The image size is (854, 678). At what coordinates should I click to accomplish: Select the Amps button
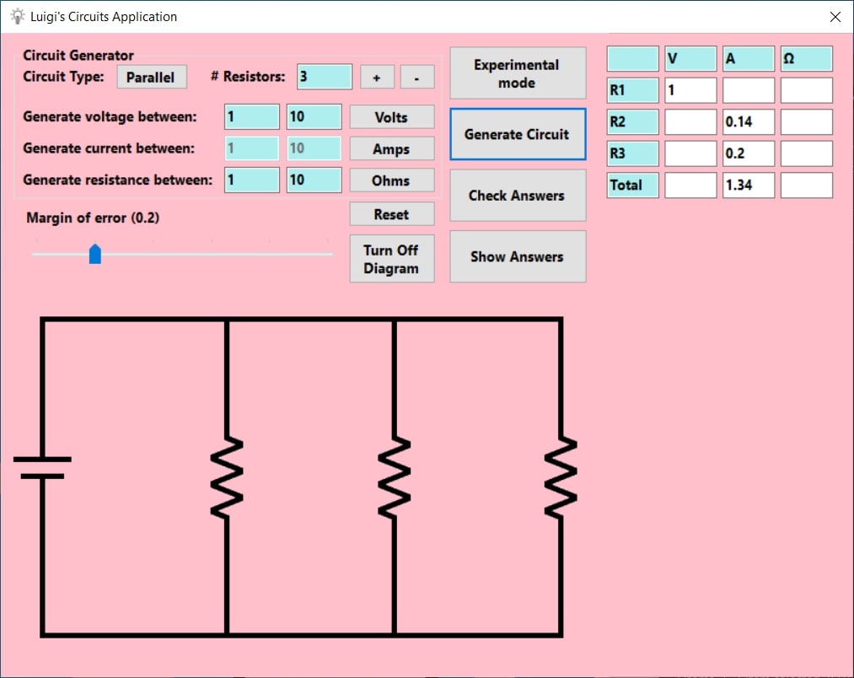coord(392,148)
